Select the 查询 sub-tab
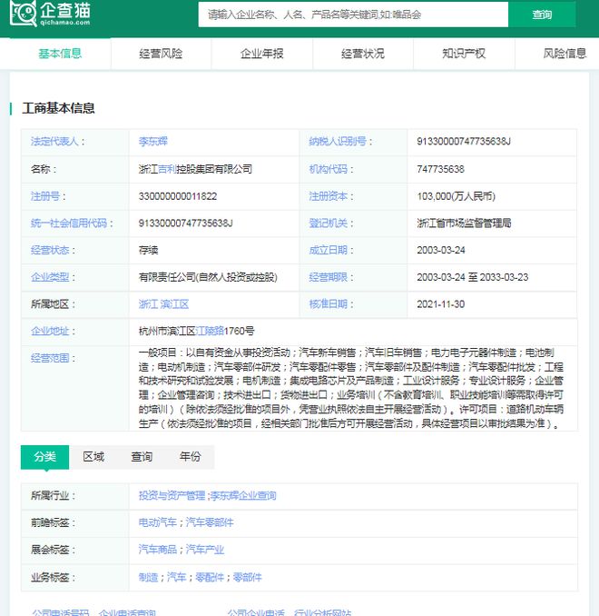599x616 pixels. click(x=142, y=457)
